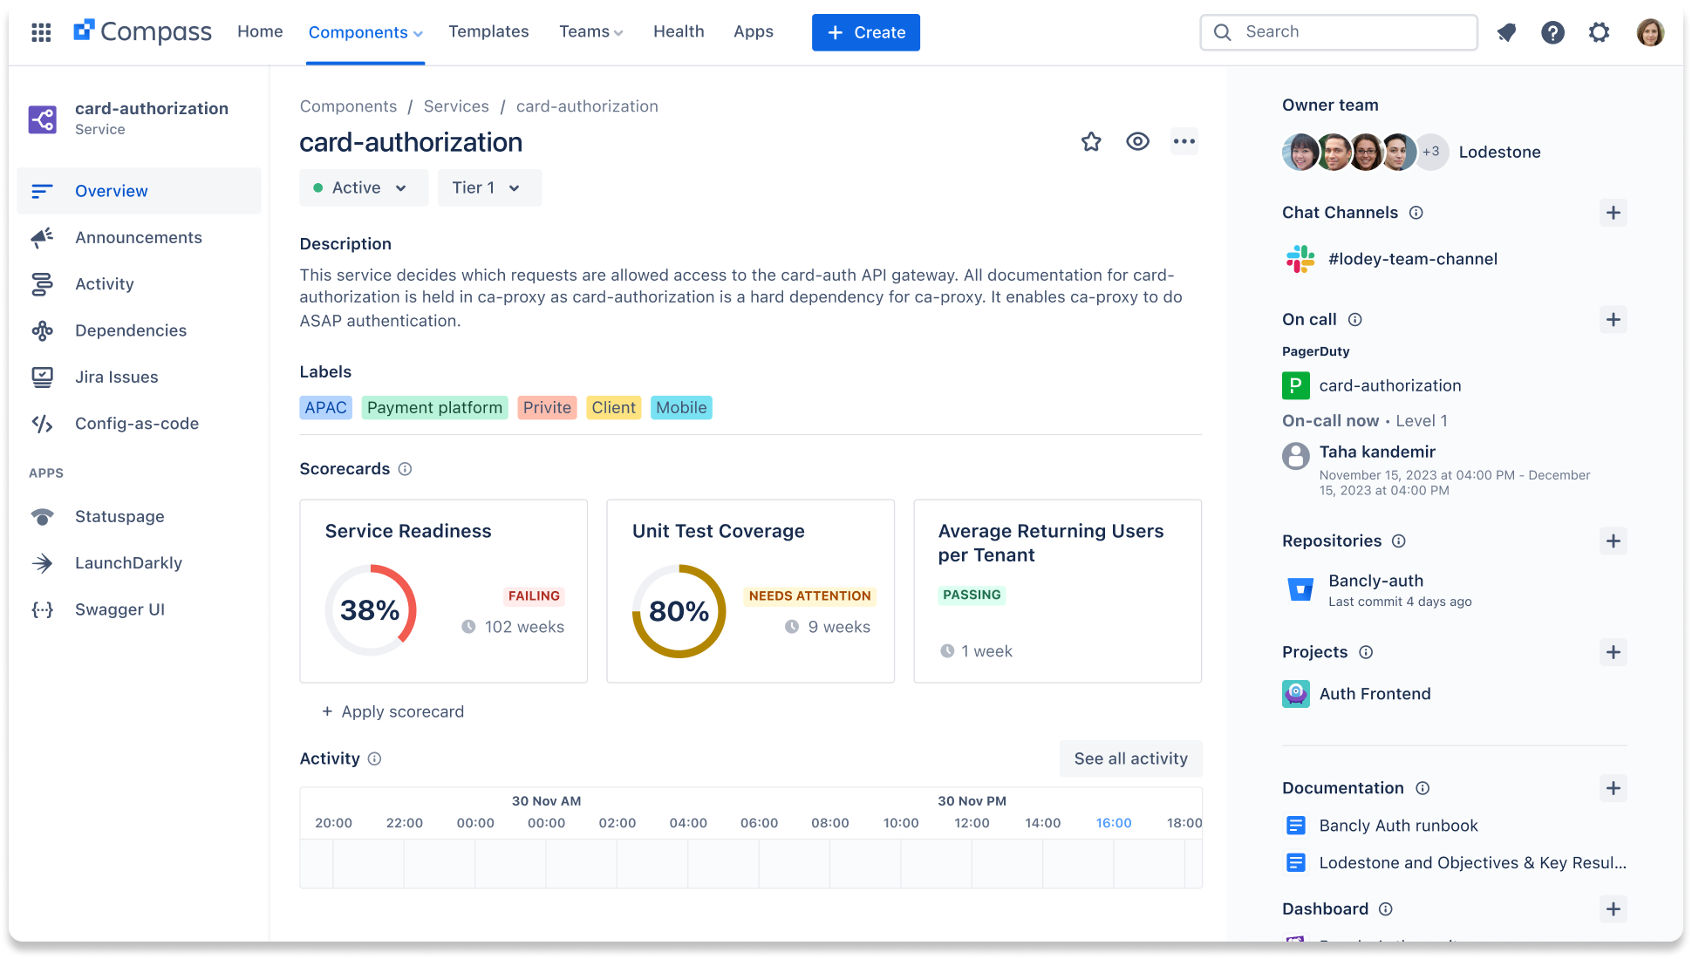The width and height of the screenshot is (1692, 959).
Task: Click the Dependencies icon in sidebar
Action: [43, 330]
